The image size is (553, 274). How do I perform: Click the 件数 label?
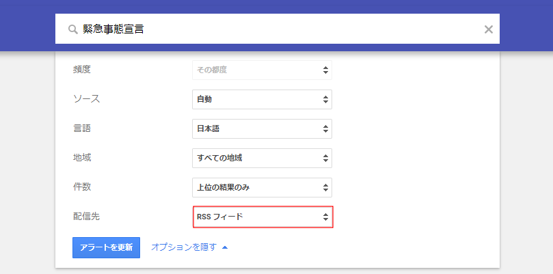point(82,187)
